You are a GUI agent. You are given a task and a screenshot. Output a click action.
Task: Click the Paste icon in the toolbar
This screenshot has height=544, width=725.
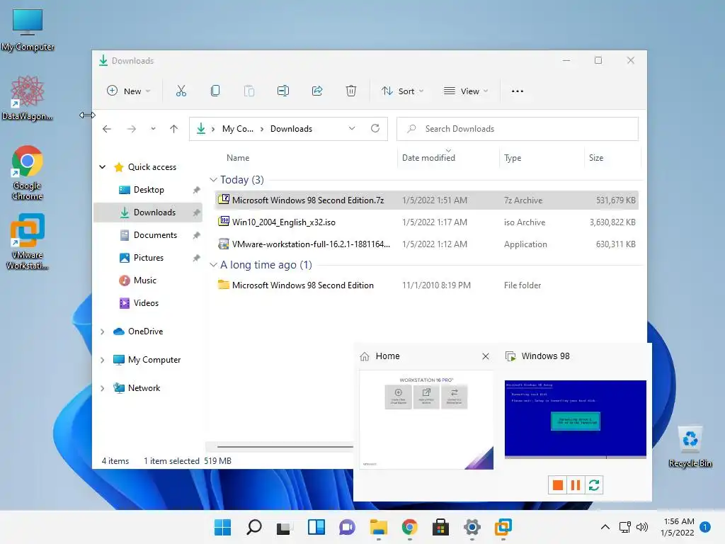[249, 91]
